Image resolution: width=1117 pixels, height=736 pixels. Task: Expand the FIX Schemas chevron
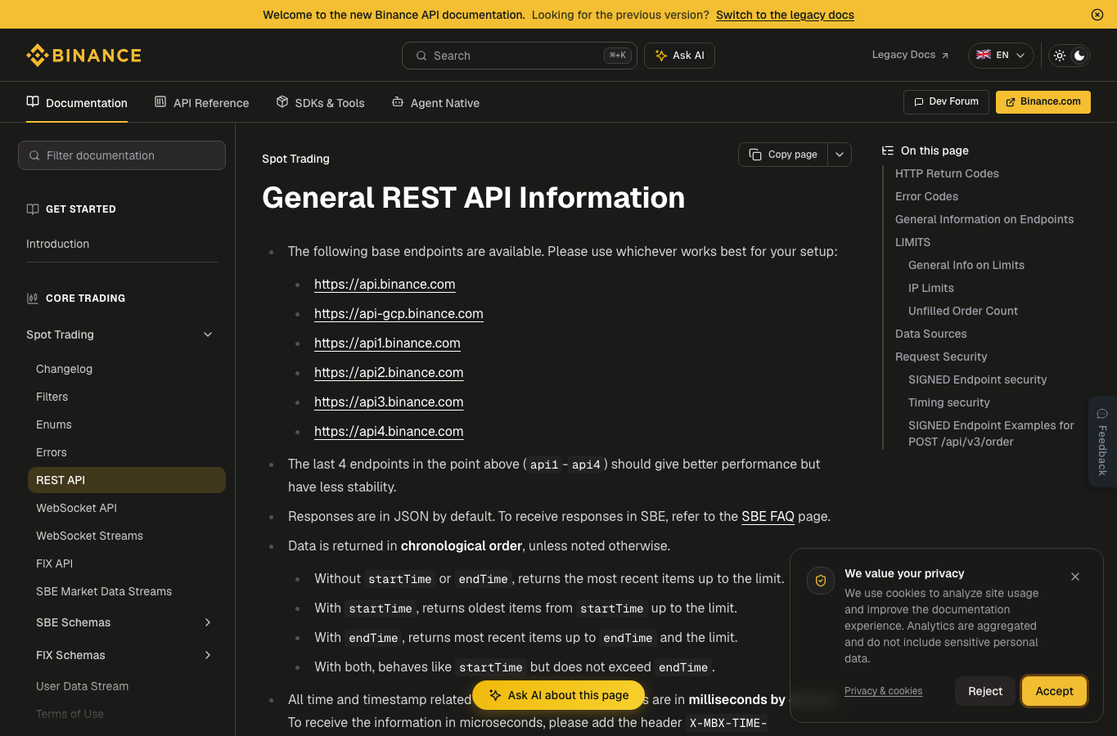tap(208, 655)
